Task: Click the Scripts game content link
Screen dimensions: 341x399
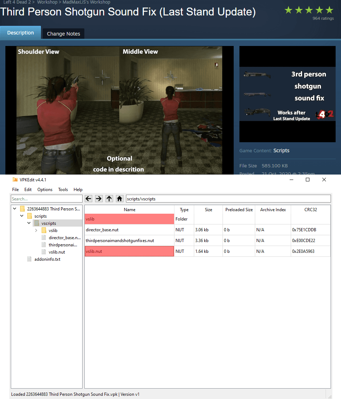Action: click(x=281, y=150)
